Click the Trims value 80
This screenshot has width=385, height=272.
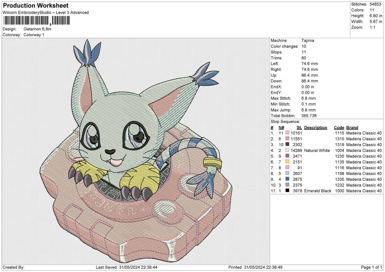pos(304,58)
